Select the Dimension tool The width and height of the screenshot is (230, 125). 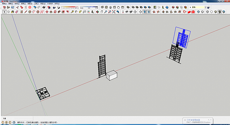coord(76,12)
